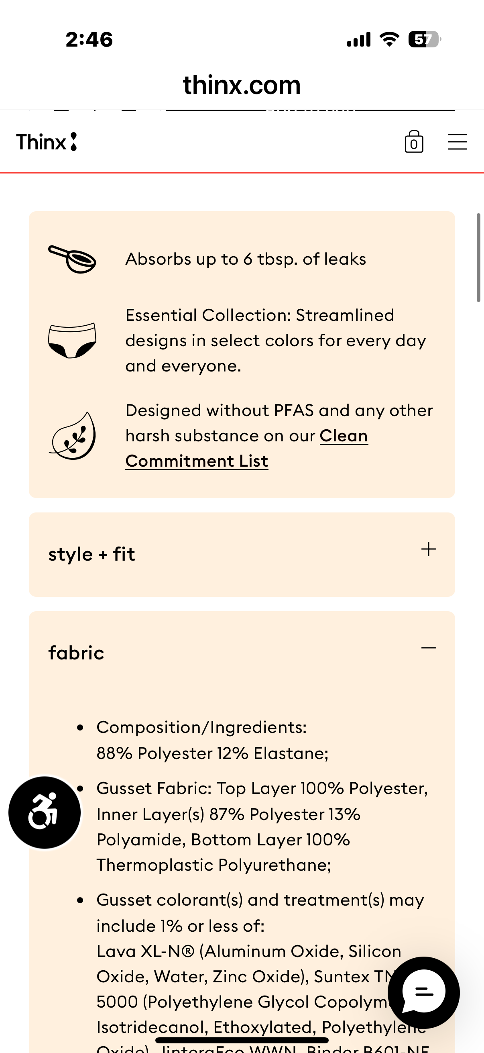
Task: Tap the battery indicator in status bar
Action: coord(425,39)
